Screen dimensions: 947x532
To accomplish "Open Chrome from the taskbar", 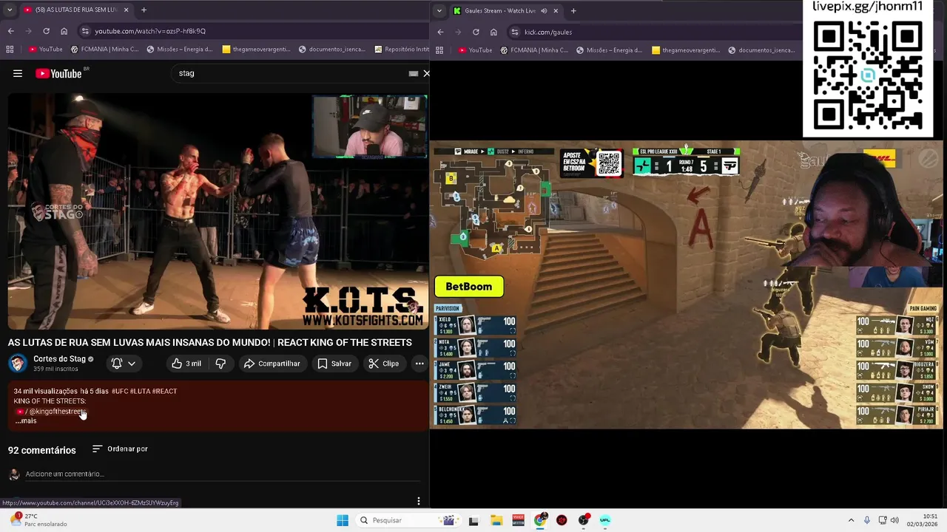I will point(541,520).
